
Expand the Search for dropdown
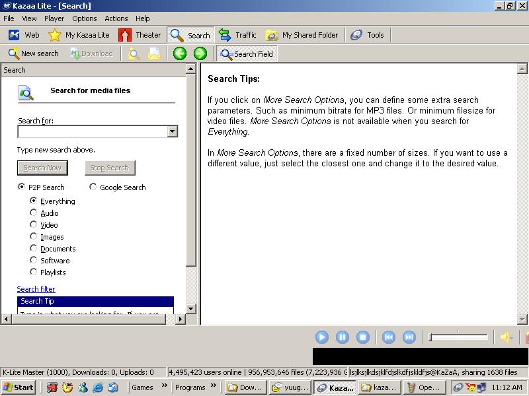173,131
